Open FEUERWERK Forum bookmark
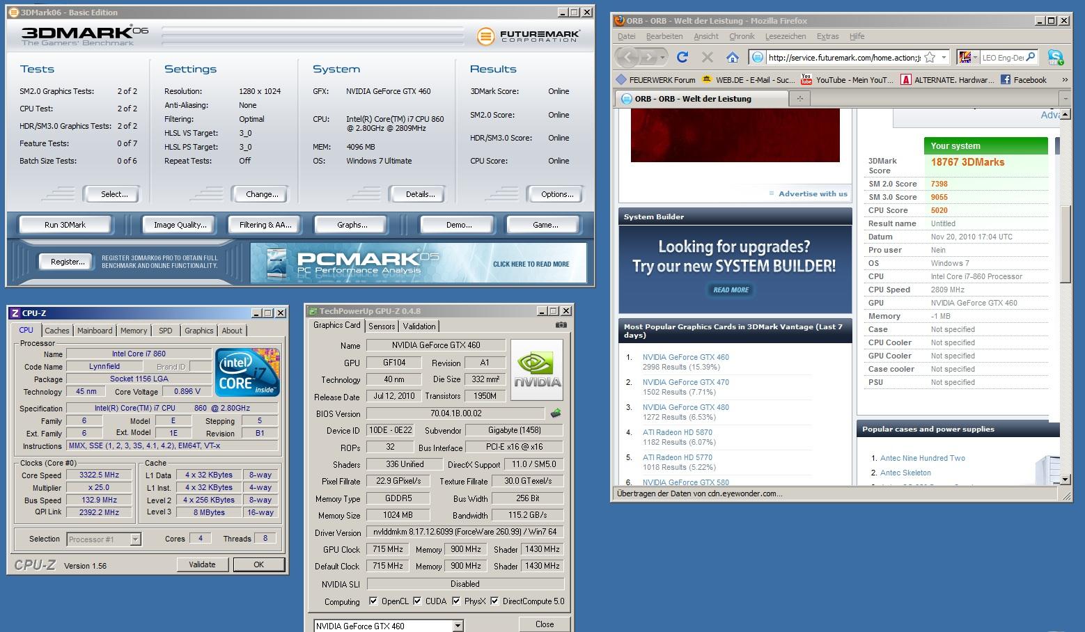 point(655,79)
